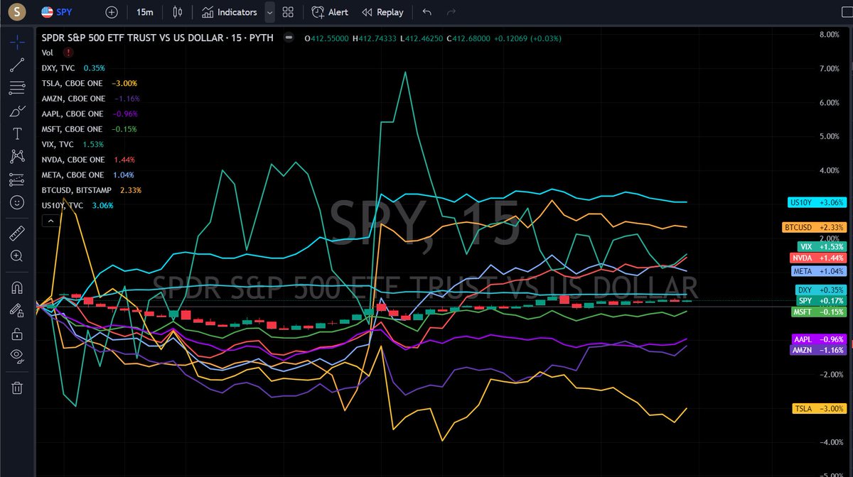Toggle stay in drawing mode

click(18, 310)
